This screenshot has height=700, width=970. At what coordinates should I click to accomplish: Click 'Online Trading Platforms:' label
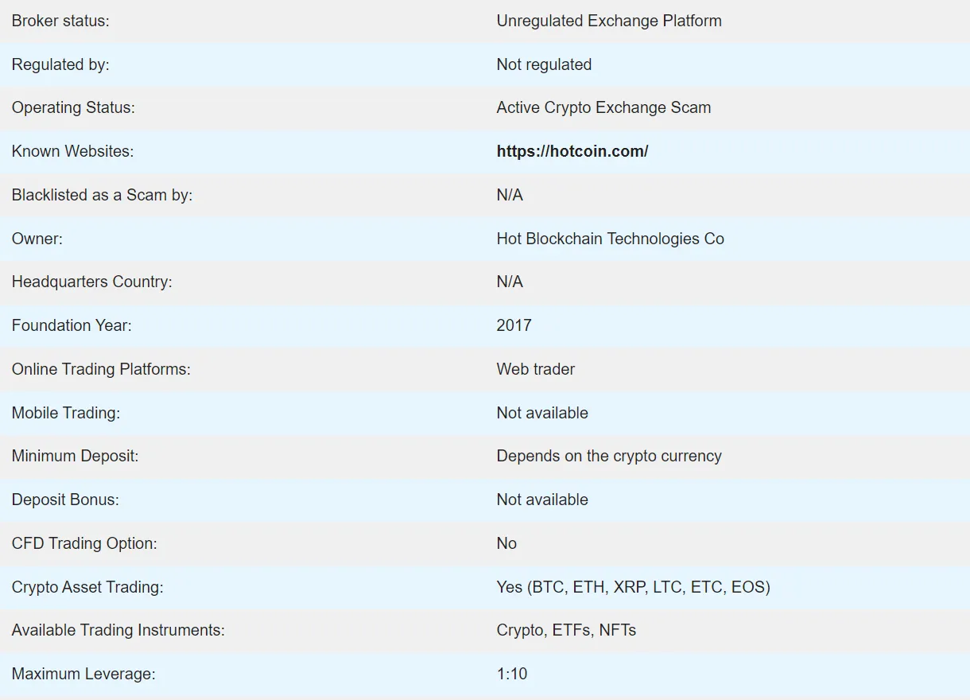click(101, 369)
